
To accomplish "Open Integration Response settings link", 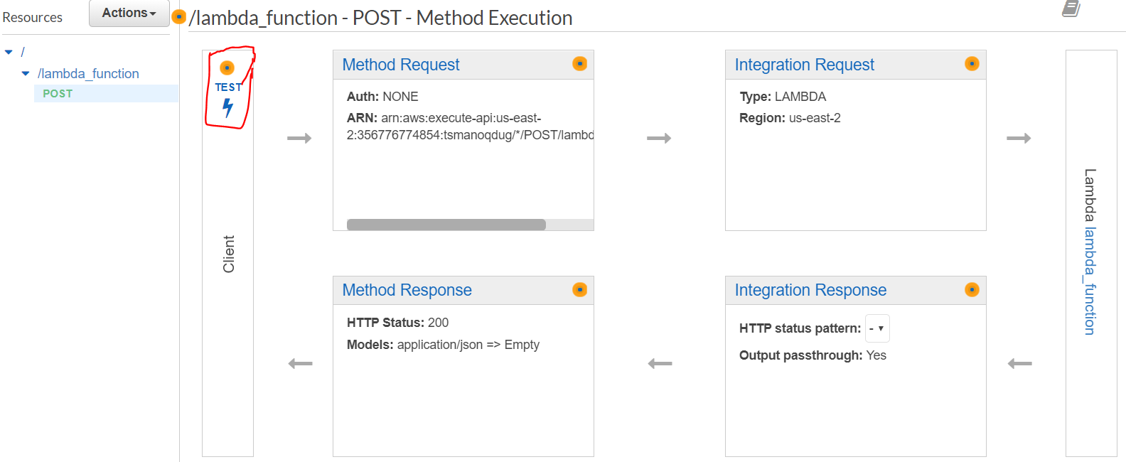I will tap(810, 290).
